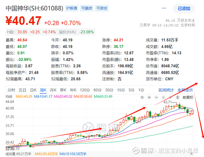Click the MA60:33.49 moving average label

103,96
